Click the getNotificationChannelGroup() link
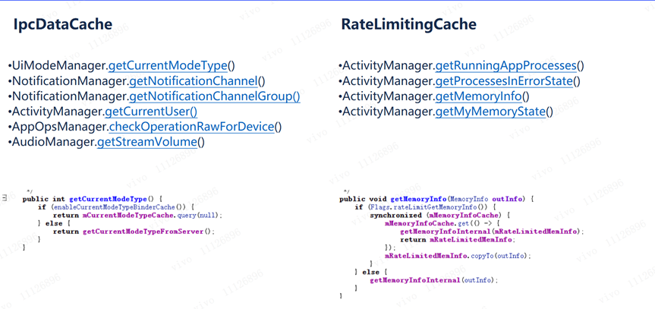Screen dimensions: 655x309 coord(214,96)
